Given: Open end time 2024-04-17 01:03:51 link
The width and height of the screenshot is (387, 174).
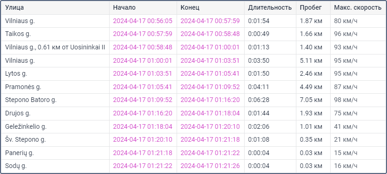Looking at the screenshot, I should click(x=210, y=60).
